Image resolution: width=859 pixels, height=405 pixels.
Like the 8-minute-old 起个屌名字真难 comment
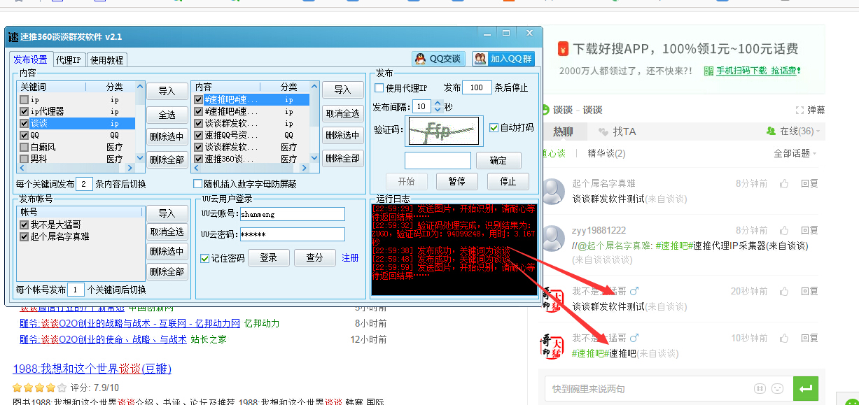tap(784, 183)
